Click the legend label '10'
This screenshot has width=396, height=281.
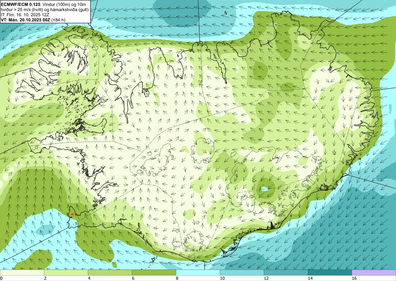click(222, 278)
